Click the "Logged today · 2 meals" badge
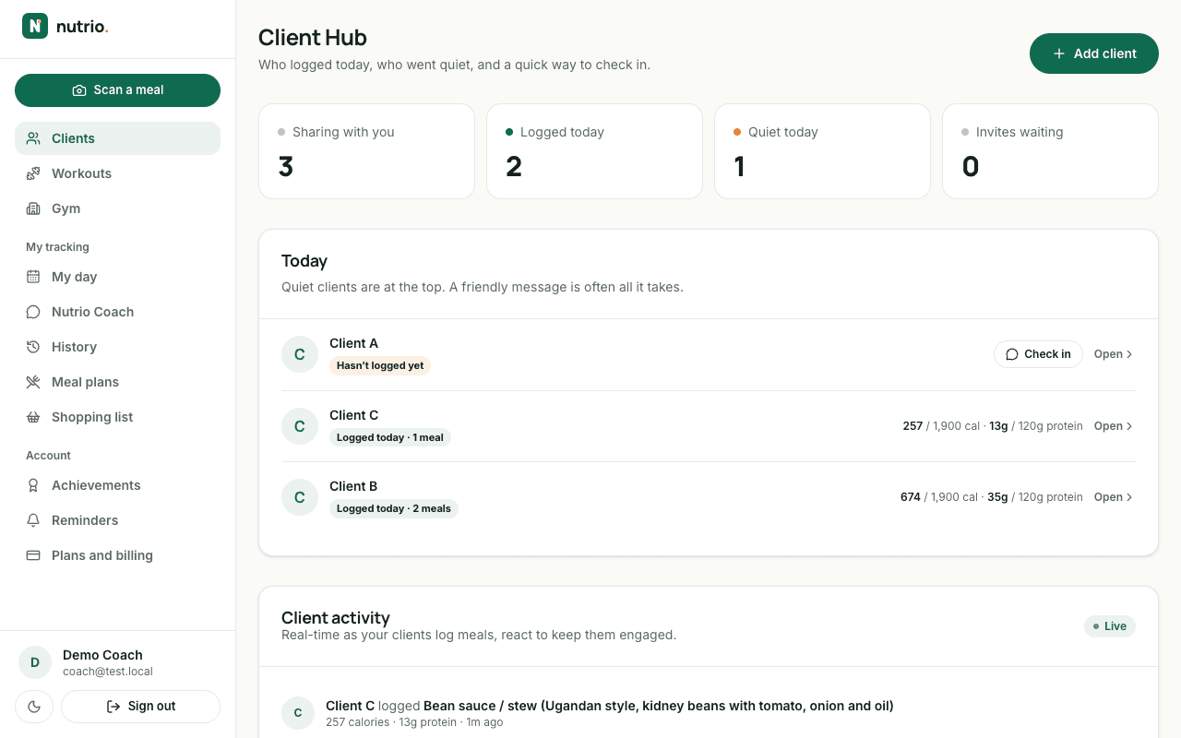Screen dimensions: 1181x738 [394, 508]
